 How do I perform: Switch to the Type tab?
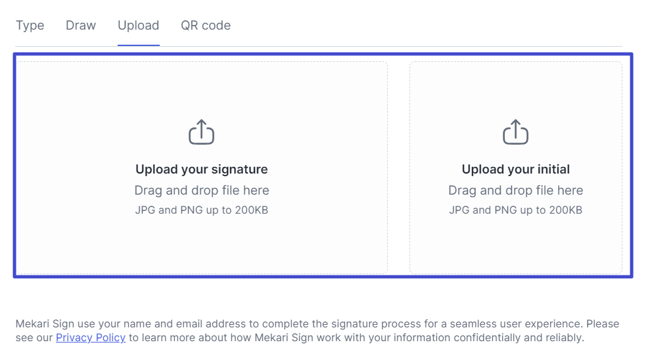(30, 26)
